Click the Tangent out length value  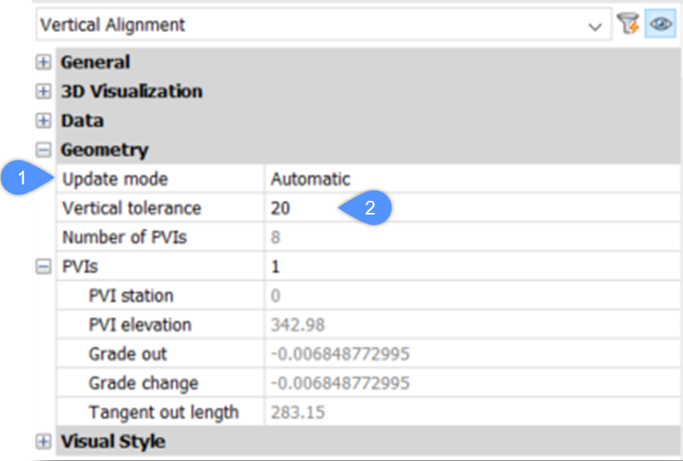(x=298, y=412)
